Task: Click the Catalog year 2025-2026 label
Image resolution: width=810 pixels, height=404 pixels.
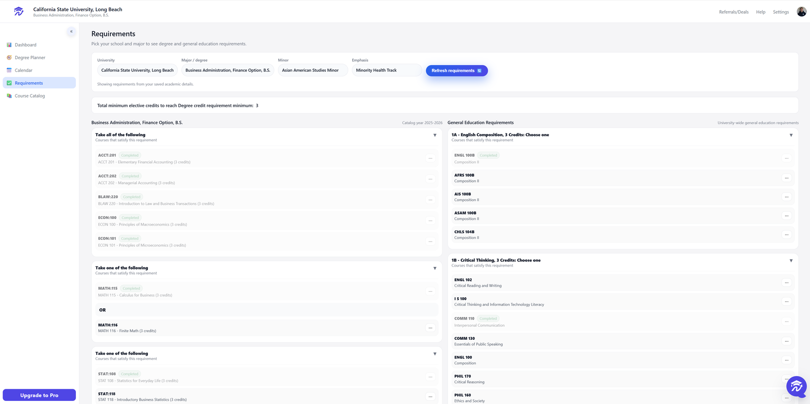Action: [x=422, y=123]
